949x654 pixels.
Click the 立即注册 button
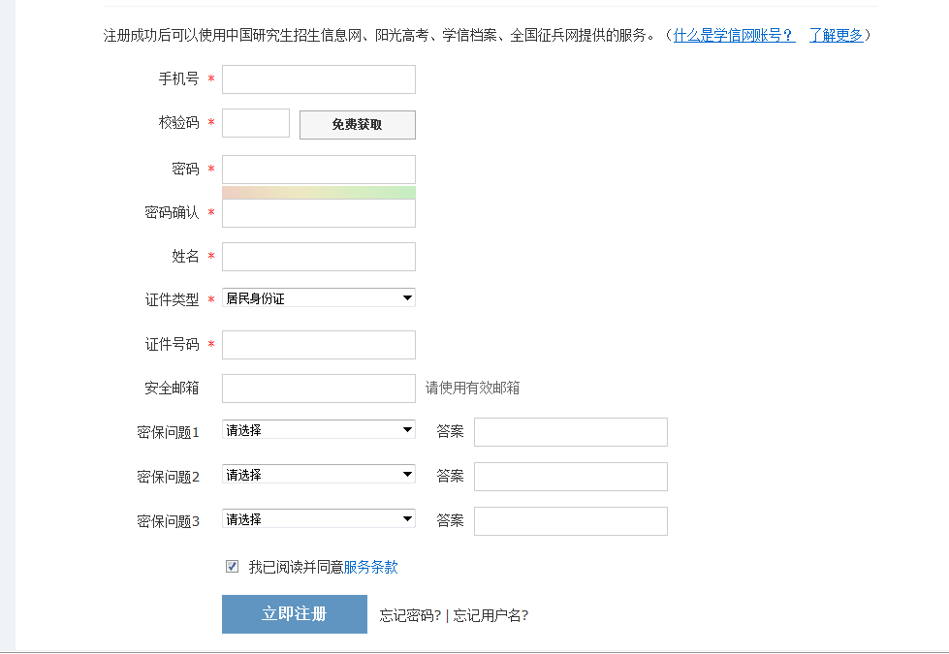click(294, 614)
